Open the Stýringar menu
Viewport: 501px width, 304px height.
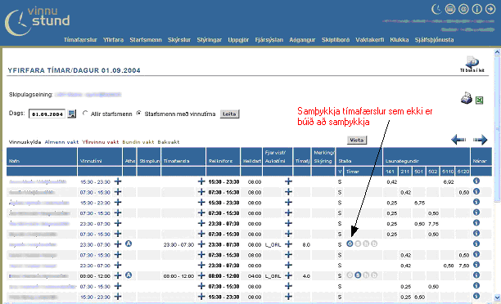(210, 40)
